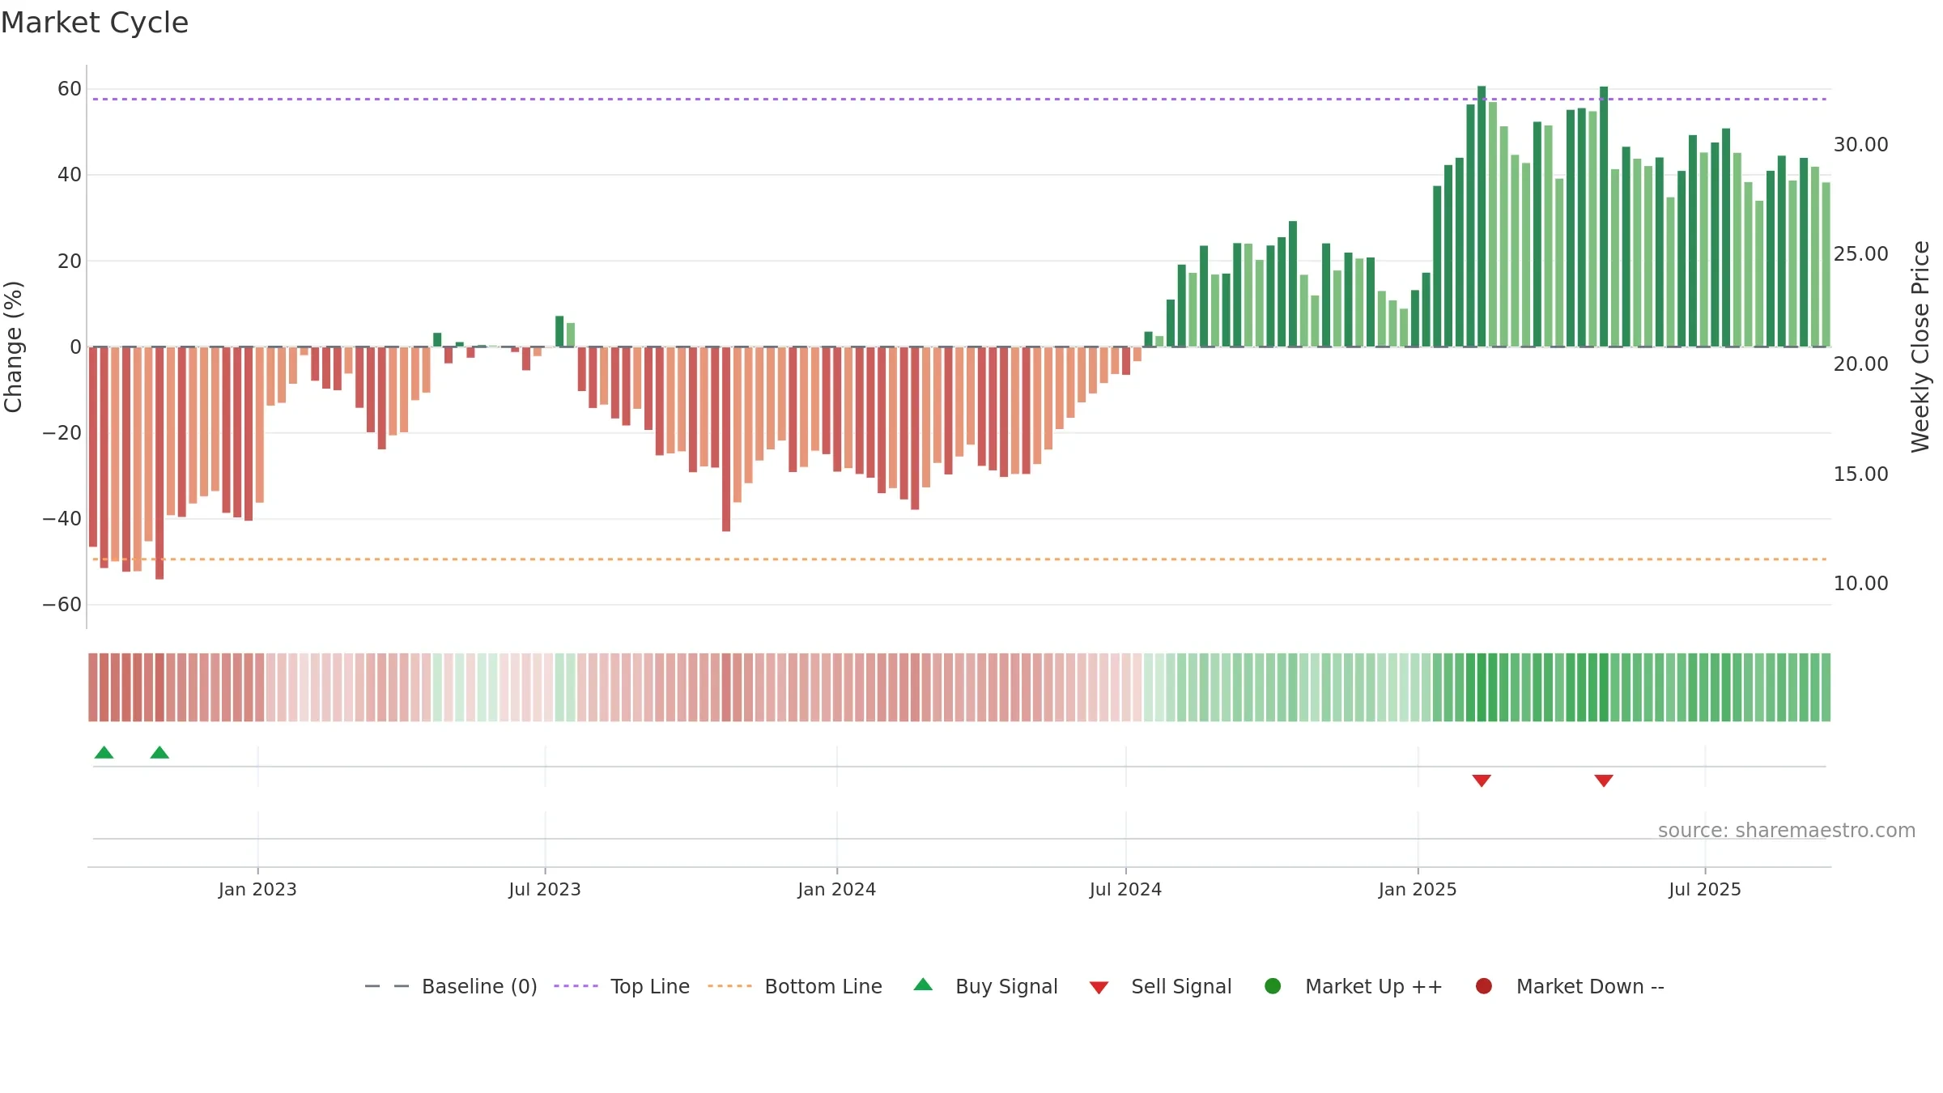Click the 10.00 price tick label
Viewport: 1943px width, 1093px height.
tap(1860, 583)
